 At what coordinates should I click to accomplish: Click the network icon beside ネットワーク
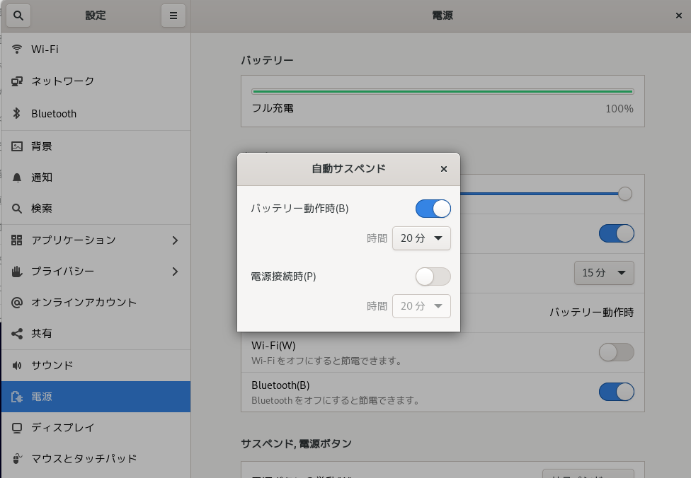pyautogui.click(x=17, y=81)
